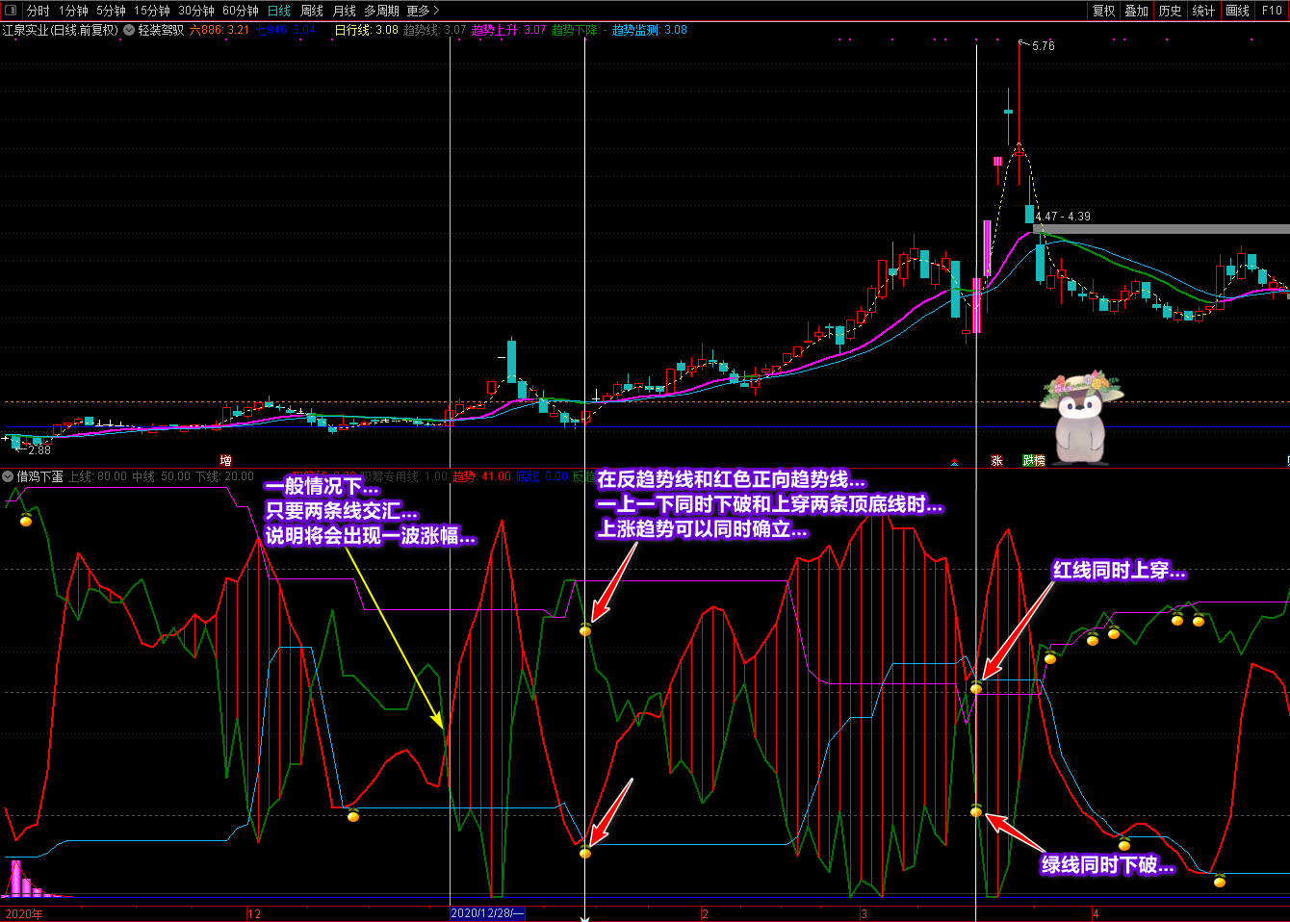
Task: Open the 轻装驾驭 main indicator dropdown
Action: coord(129,30)
